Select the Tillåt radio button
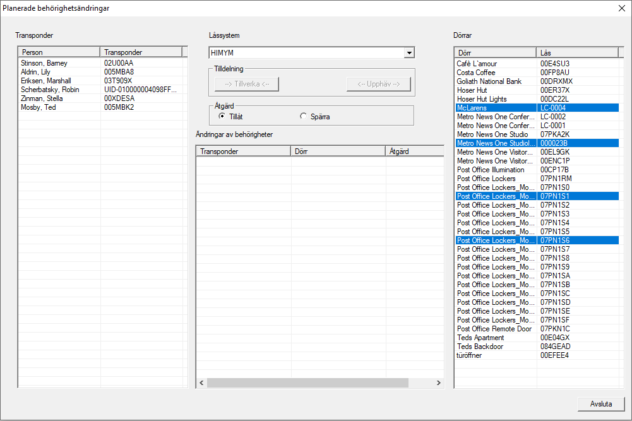 click(222, 116)
